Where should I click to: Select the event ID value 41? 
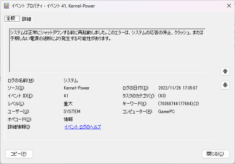click(x=66, y=96)
